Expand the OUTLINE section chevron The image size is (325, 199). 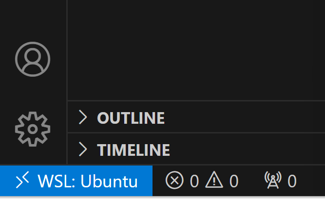[x=83, y=117]
